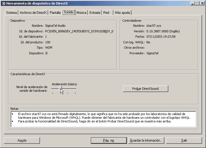Minimize the DirectX diagnostic window
Image resolution: width=206 pixels, height=148 pixels.
click(192, 3)
